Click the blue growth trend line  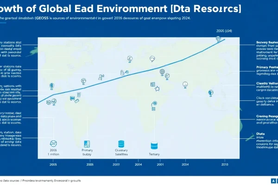pos(131,74)
